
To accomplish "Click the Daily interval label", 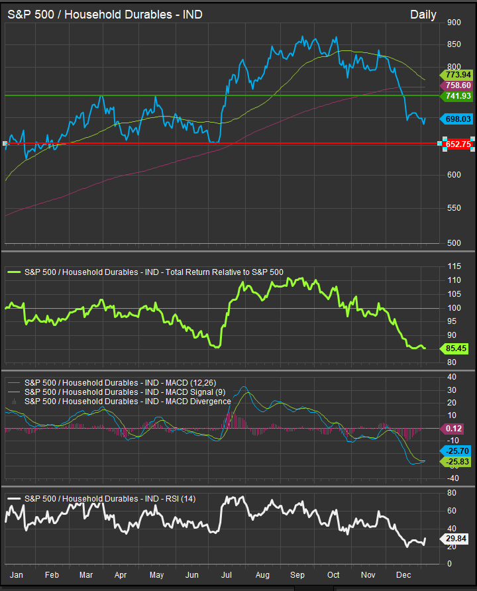I will pyautogui.click(x=423, y=15).
